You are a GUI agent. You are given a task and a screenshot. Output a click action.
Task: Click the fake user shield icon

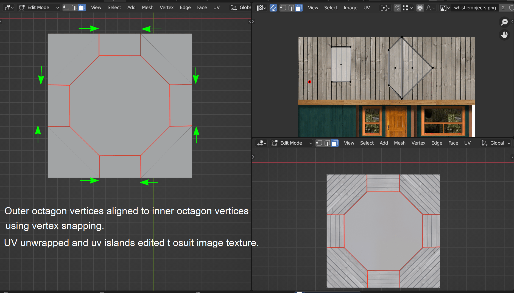511,8
